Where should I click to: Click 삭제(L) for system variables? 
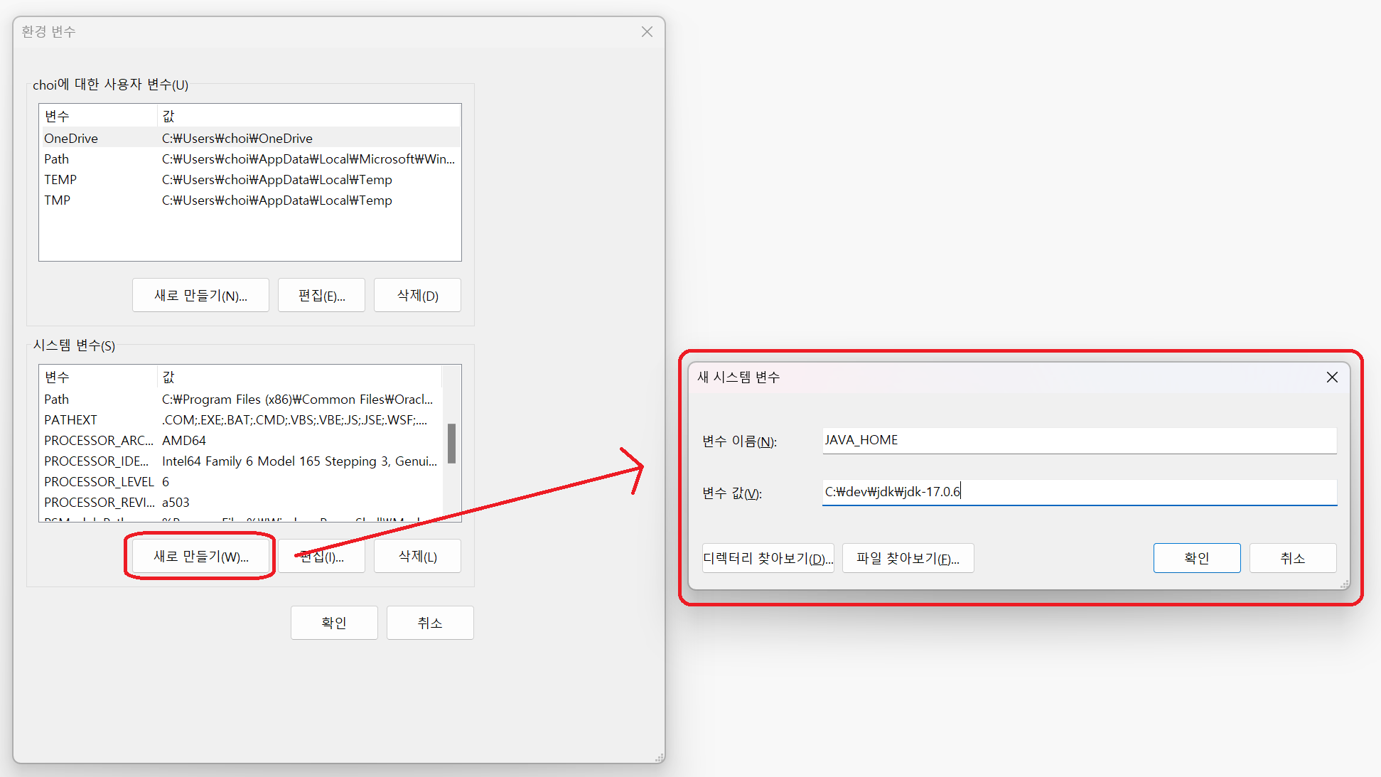pyautogui.click(x=417, y=557)
